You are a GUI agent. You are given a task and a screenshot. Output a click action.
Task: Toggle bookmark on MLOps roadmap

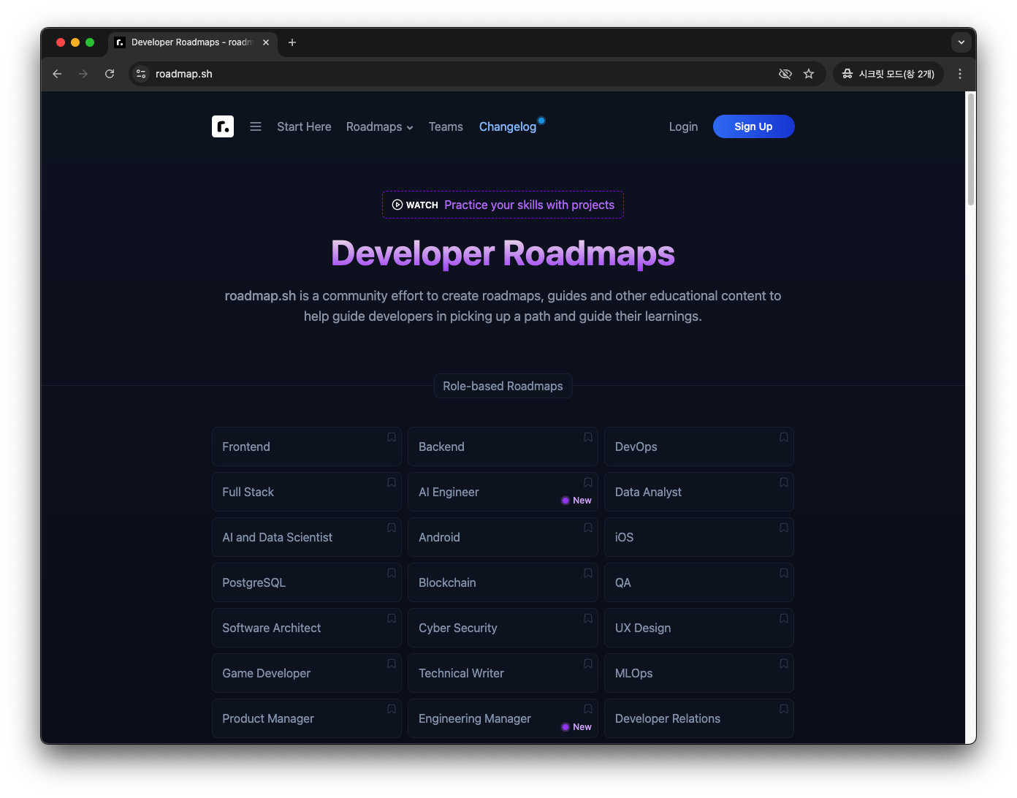(x=784, y=664)
